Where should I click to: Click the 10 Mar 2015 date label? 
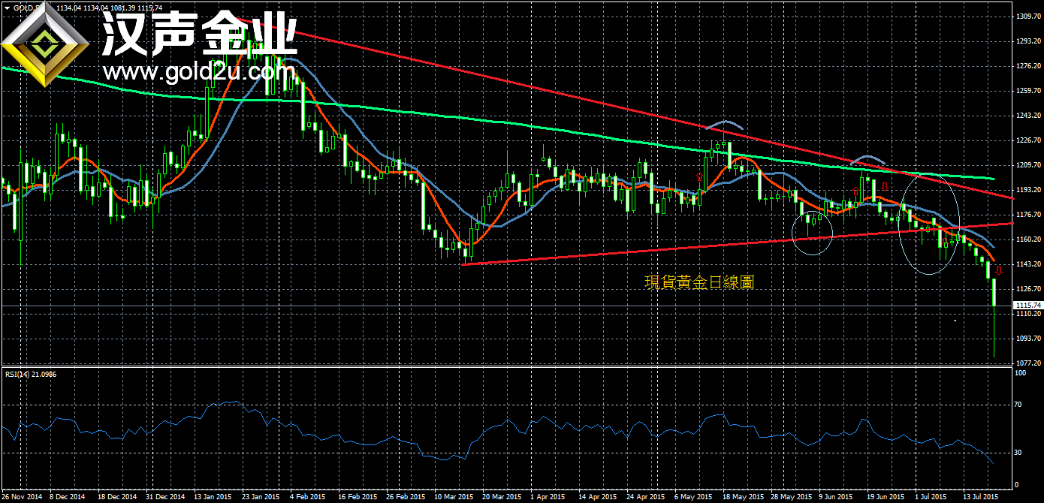click(453, 496)
